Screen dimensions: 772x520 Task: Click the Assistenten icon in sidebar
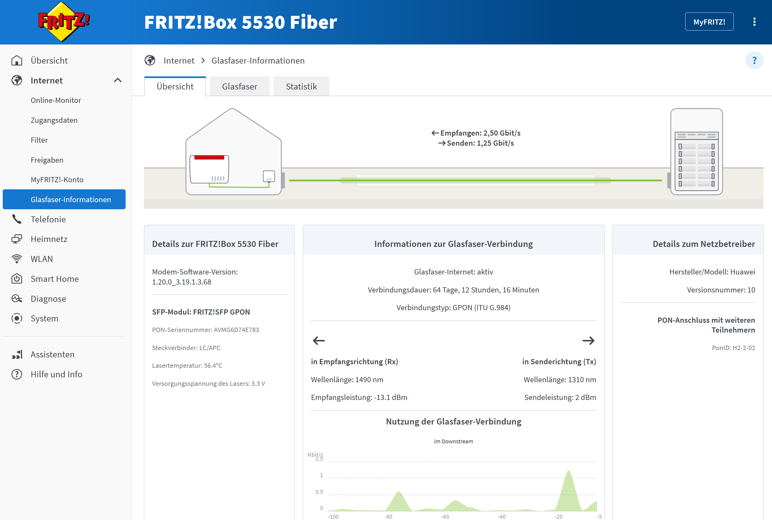[x=17, y=354]
